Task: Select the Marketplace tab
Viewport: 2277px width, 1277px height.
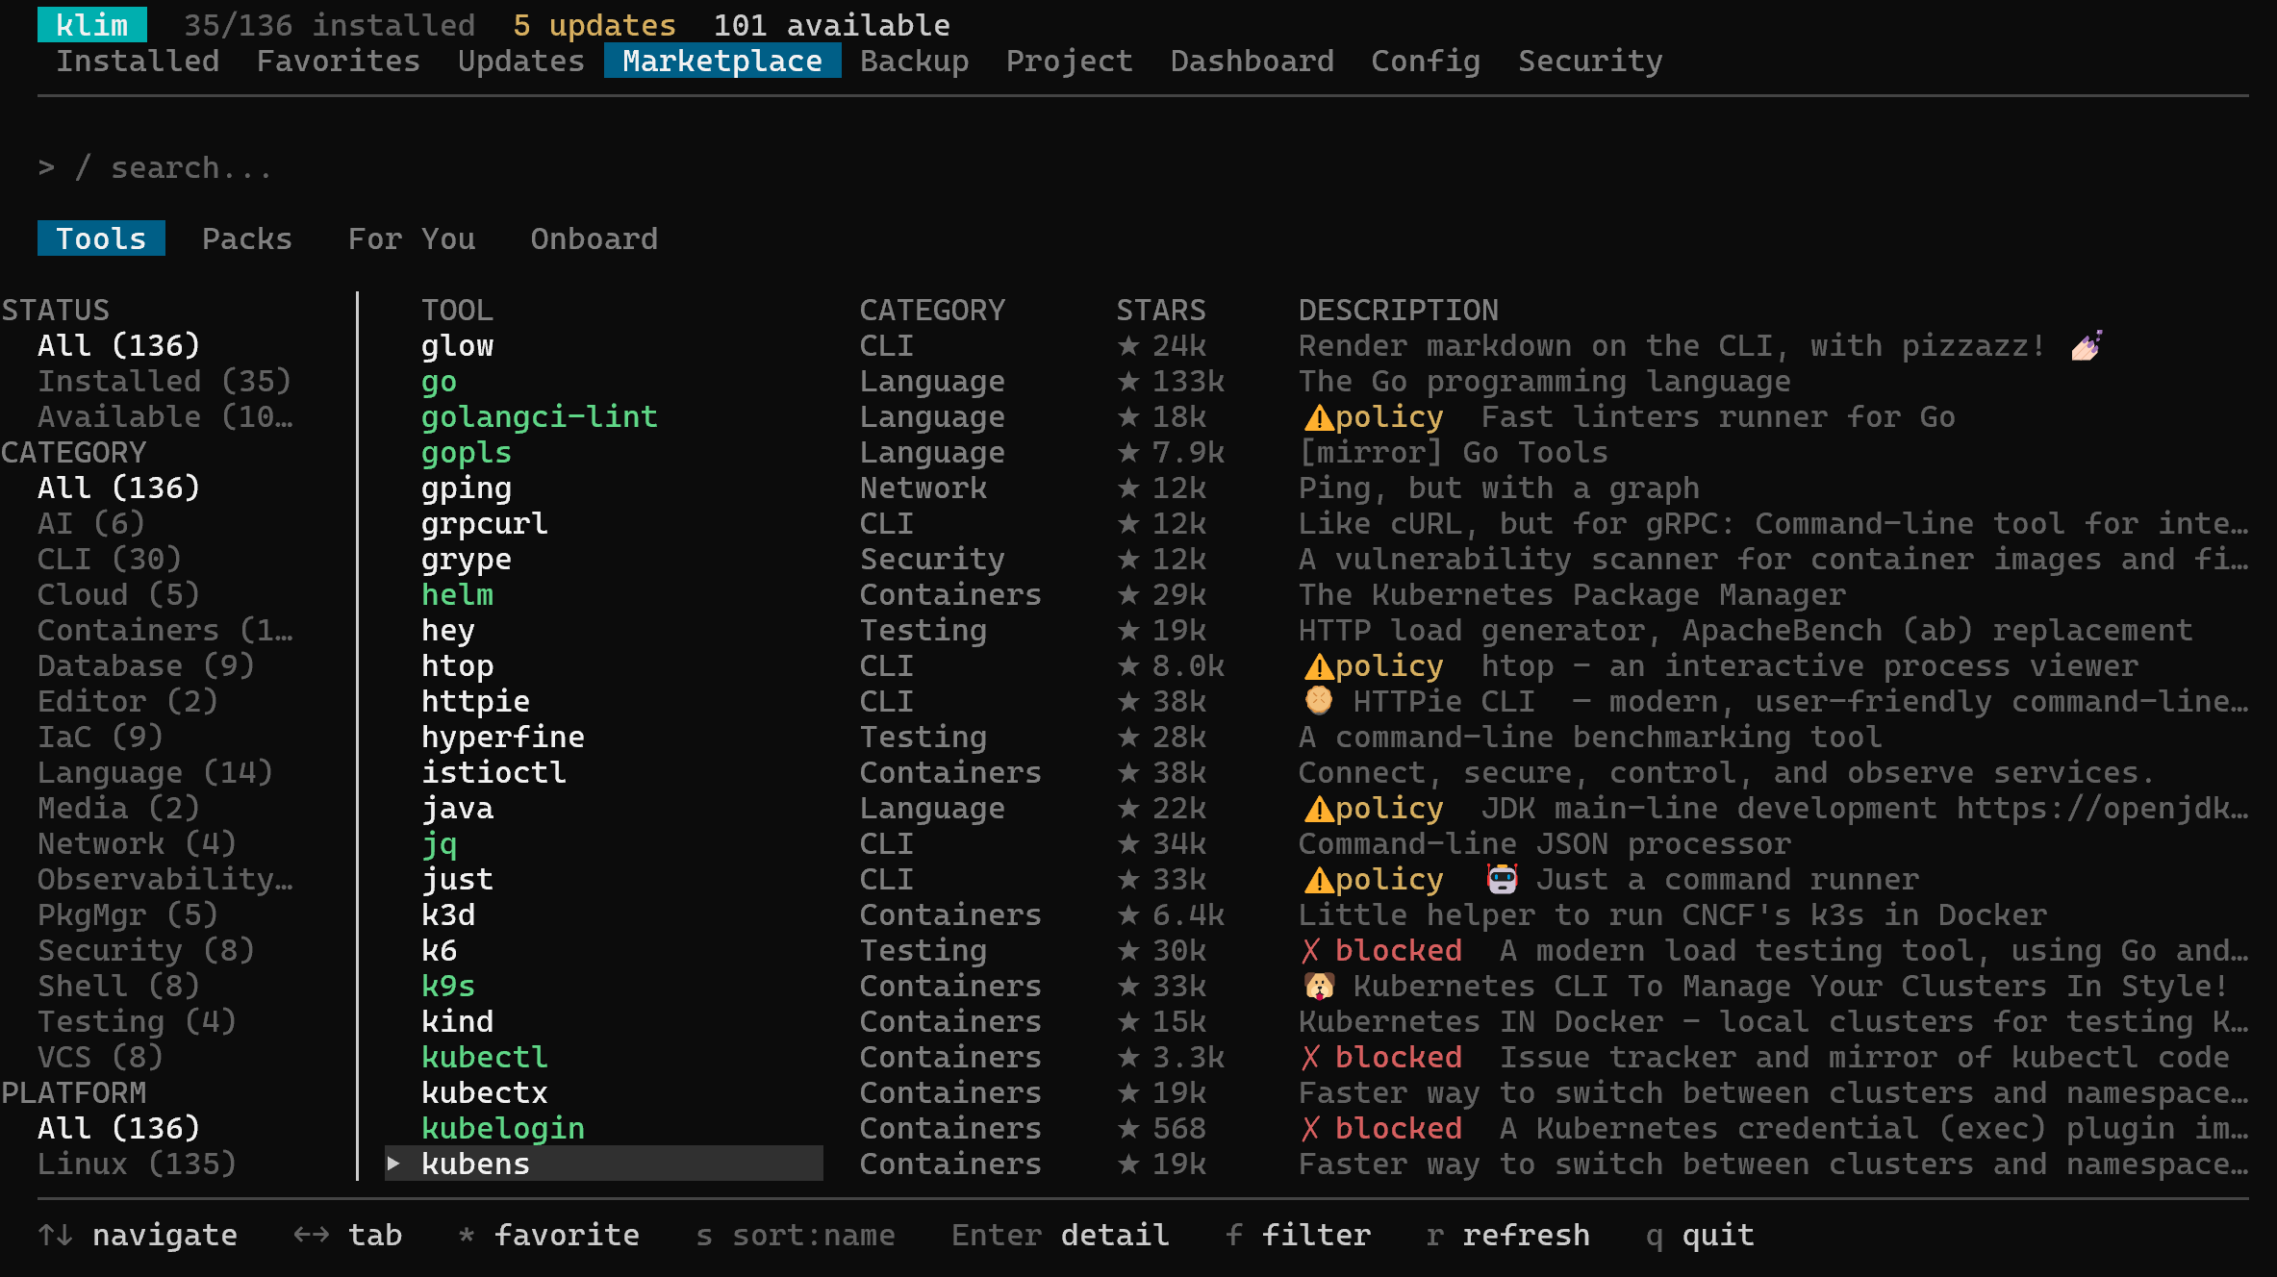Action: point(722,61)
